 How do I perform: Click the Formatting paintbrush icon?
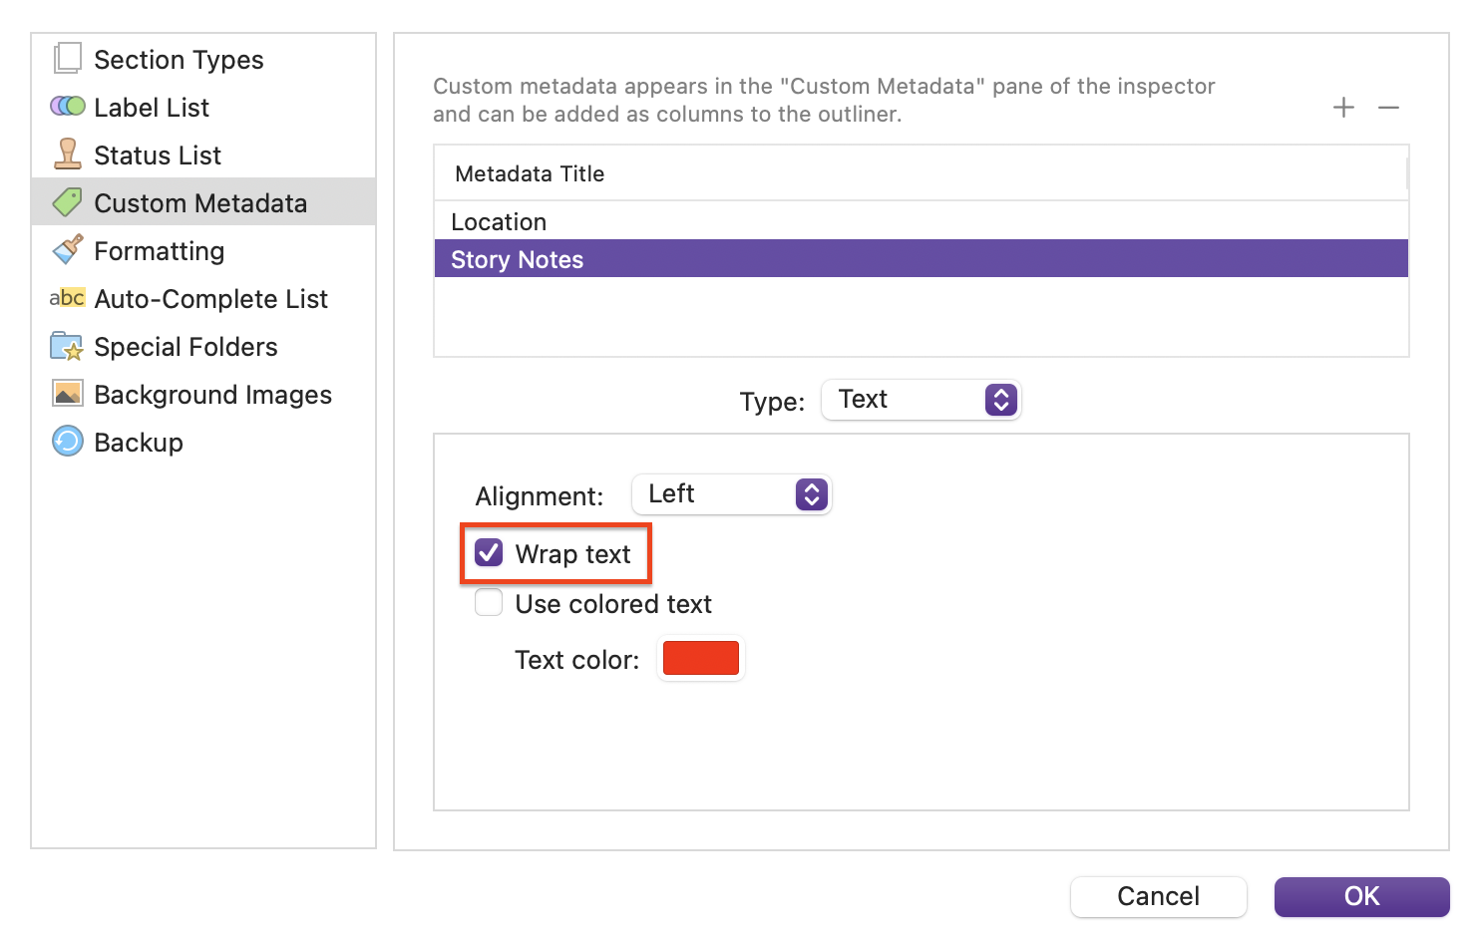[x=67, y=249]
